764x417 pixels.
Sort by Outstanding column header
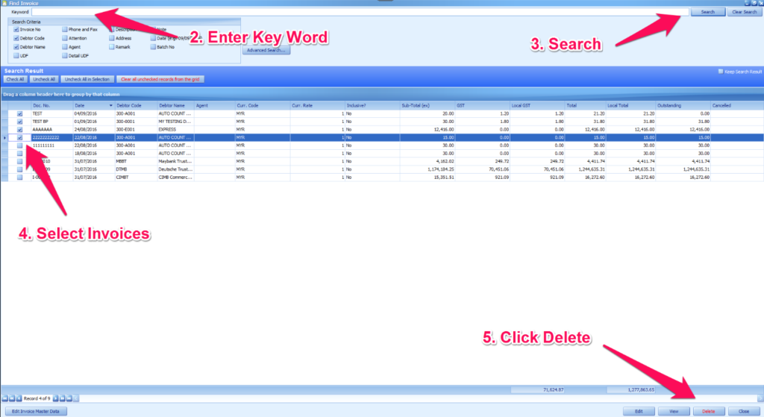pyautogui.click(x=683, y=106)
